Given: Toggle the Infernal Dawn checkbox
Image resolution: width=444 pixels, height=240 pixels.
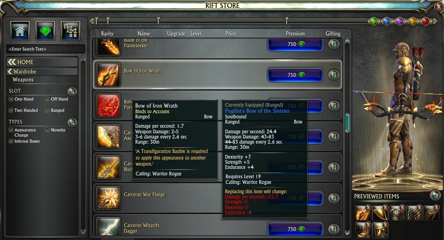Looking at the screenshot, I should 11,141.
